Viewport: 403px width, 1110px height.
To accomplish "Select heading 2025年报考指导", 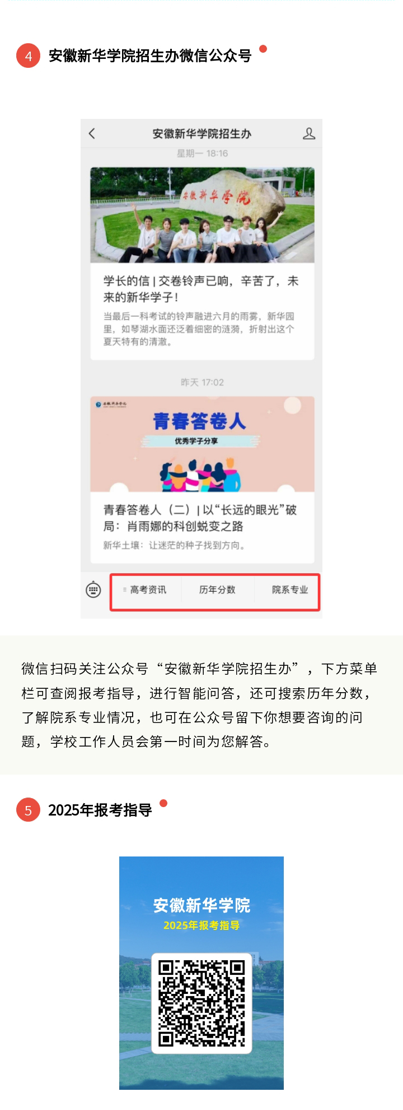I will pyautogui.click(x=100, y=810).
